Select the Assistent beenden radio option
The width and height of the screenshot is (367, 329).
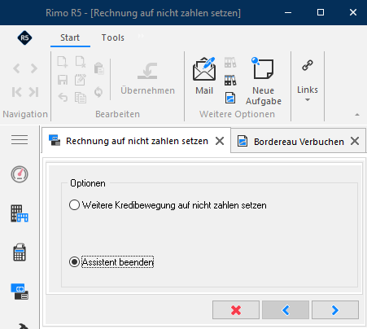(x=111, y=262)
